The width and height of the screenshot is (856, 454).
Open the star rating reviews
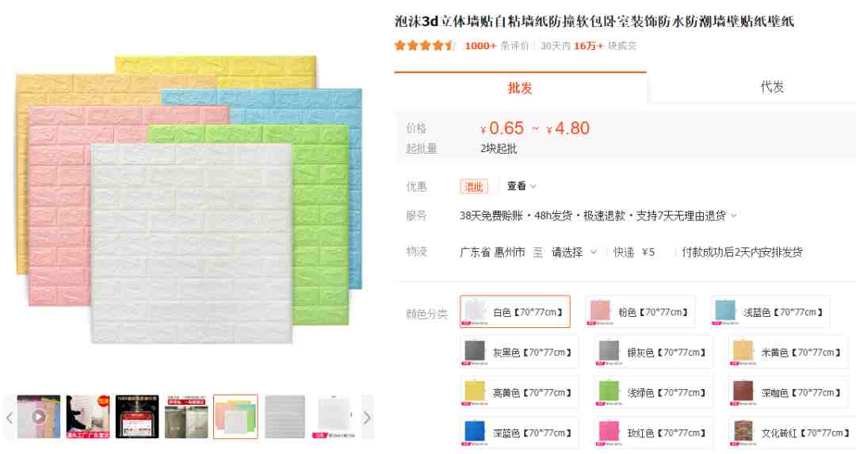coord(425,46)
